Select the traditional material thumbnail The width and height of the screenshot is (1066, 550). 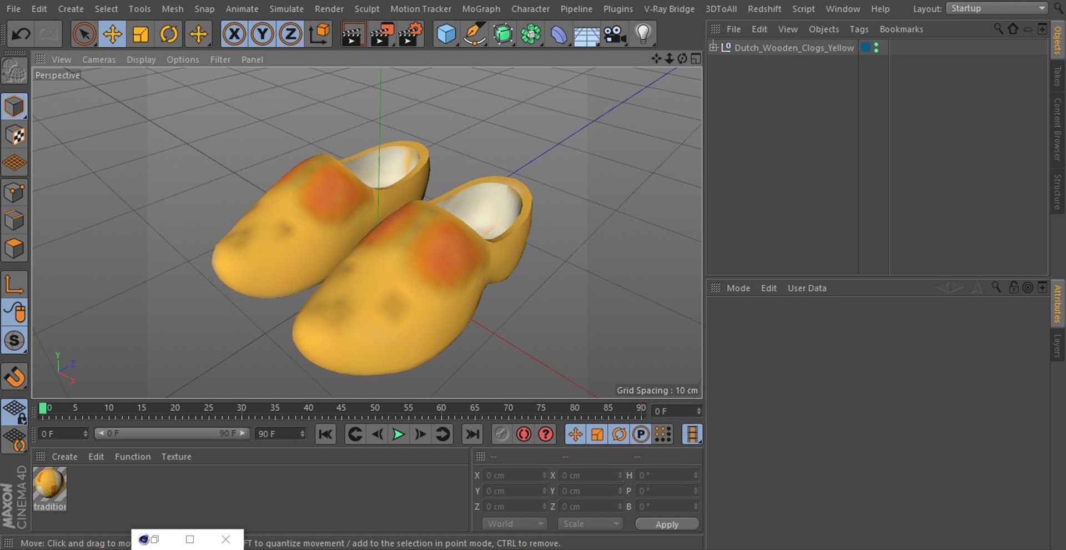[49, 488]
